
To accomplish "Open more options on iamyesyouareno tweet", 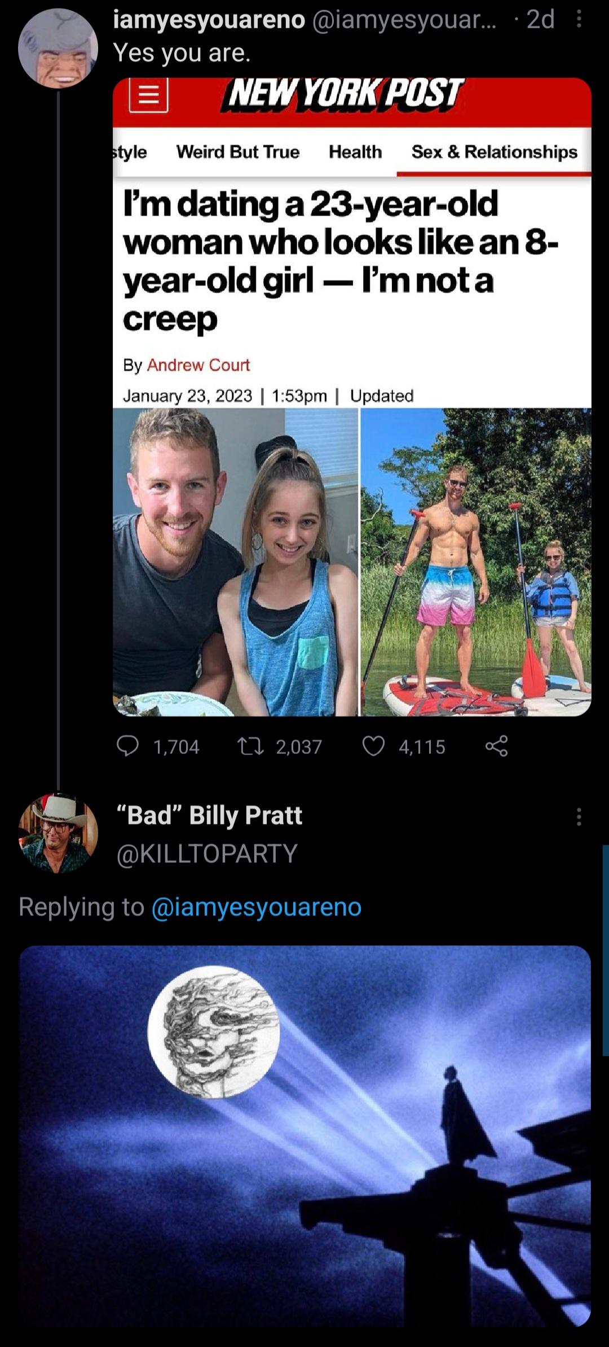I will [579, 20].
